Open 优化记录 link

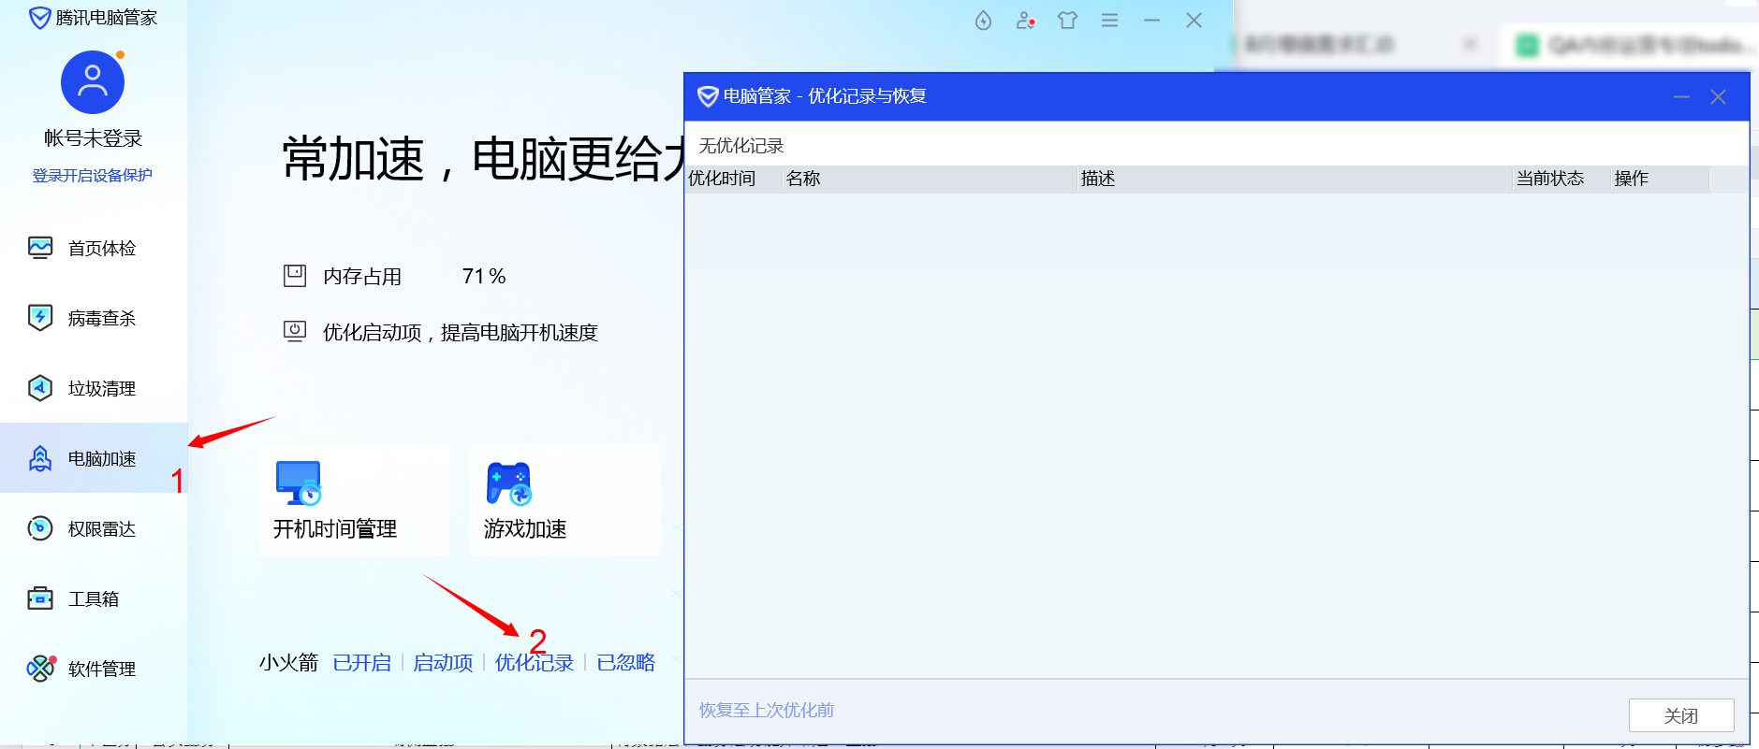tap(534, 663)
